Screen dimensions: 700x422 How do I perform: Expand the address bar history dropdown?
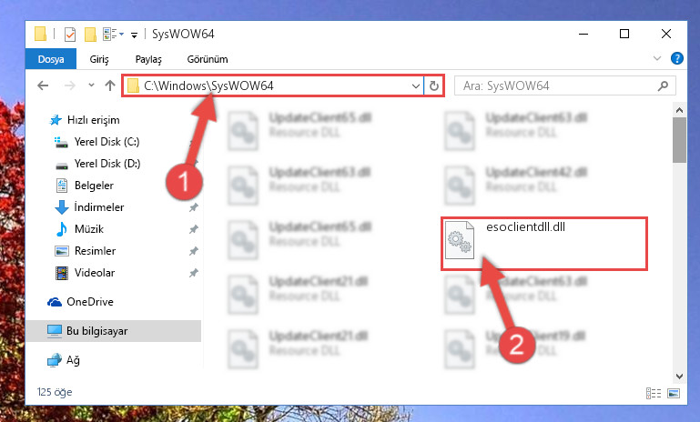[x=416, y=85]
